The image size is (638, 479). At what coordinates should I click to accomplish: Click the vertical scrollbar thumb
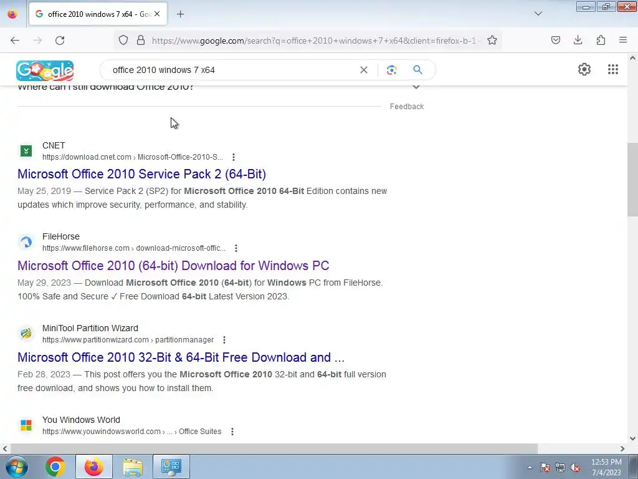(x=632, y=180)
